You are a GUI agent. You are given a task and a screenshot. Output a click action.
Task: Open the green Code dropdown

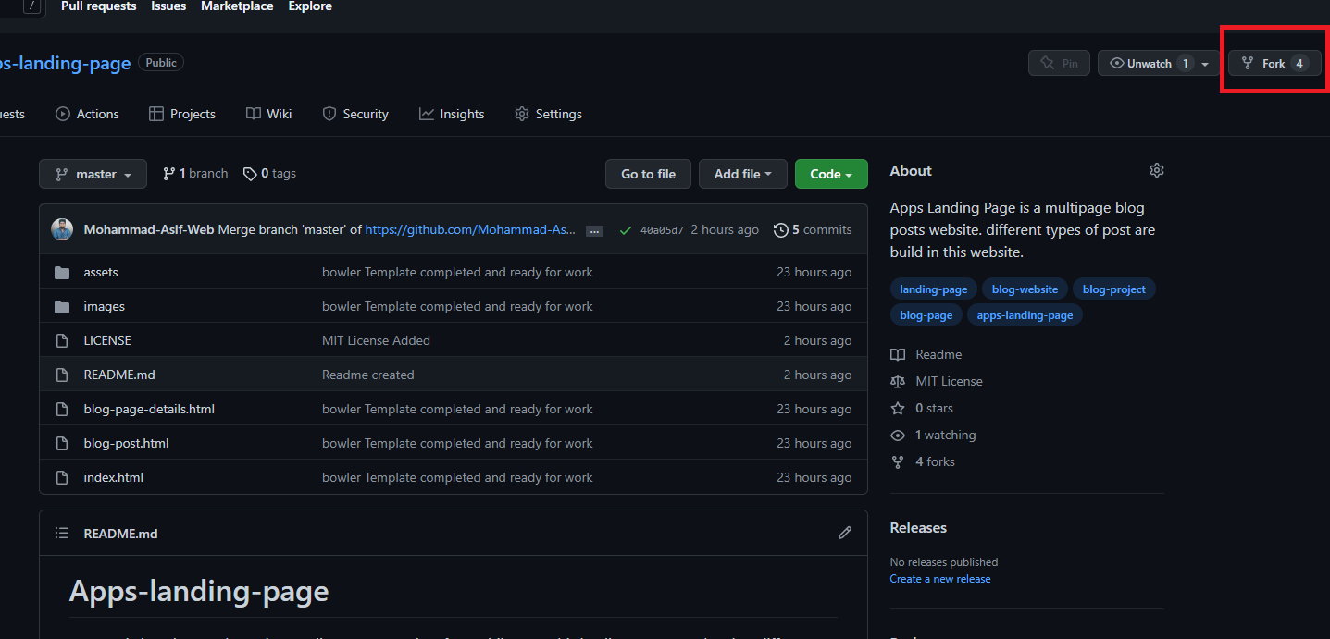point(831,174)
